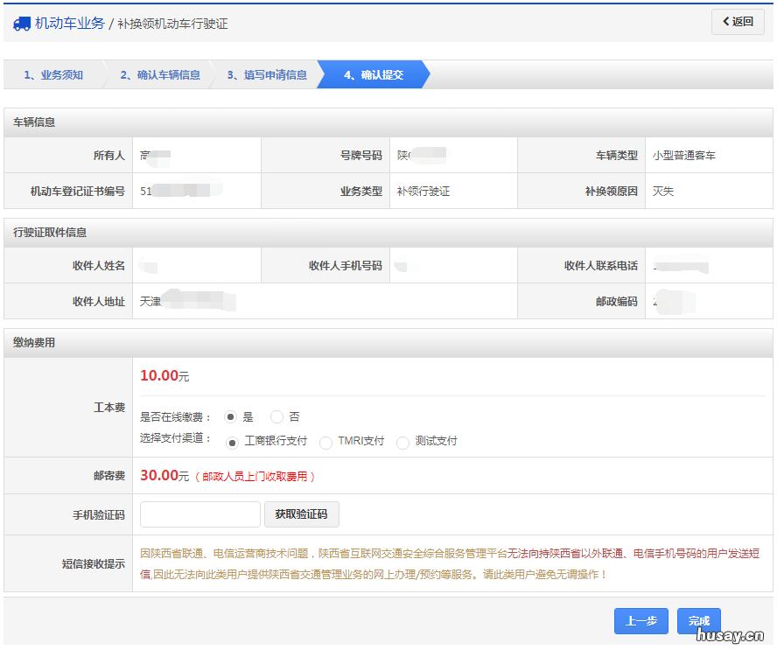Viewport: 777px width, 650px height.
Task: Click the 手机验证码 input field
Action: pyautogui.click(x=199, y=514)
